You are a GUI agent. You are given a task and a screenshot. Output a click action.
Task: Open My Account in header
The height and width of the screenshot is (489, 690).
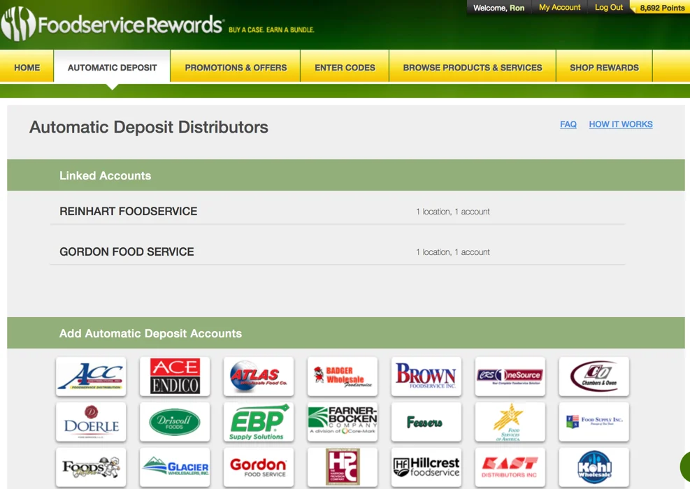tap(560, 8)
